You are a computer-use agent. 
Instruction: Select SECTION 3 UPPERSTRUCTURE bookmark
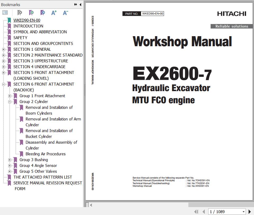[41, 61]
